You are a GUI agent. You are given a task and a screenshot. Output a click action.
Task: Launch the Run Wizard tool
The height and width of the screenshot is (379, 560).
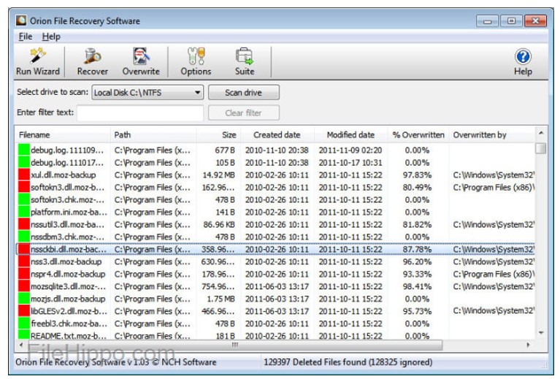tap(38, 61)
